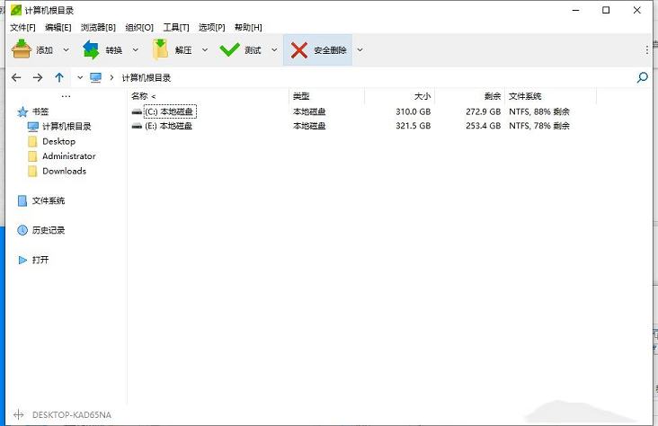Expand the dropdown arrow beside 安全删除
This screenshot has height=426, width=658.
coord(360,50)
